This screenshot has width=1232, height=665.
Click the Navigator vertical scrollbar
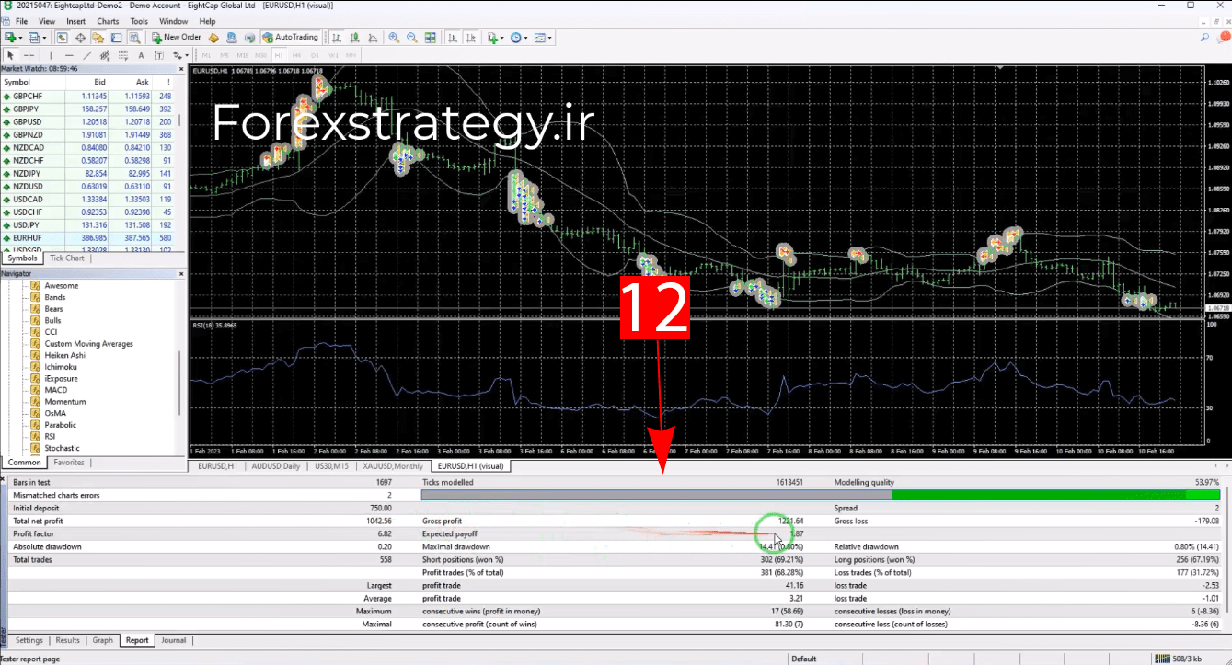pyautogui.click(x=180, y=382)
